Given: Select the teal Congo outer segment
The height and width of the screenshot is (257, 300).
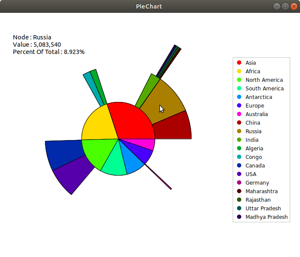Looking at the screenshot, I should pyautogui.click(x=94, y=89).
